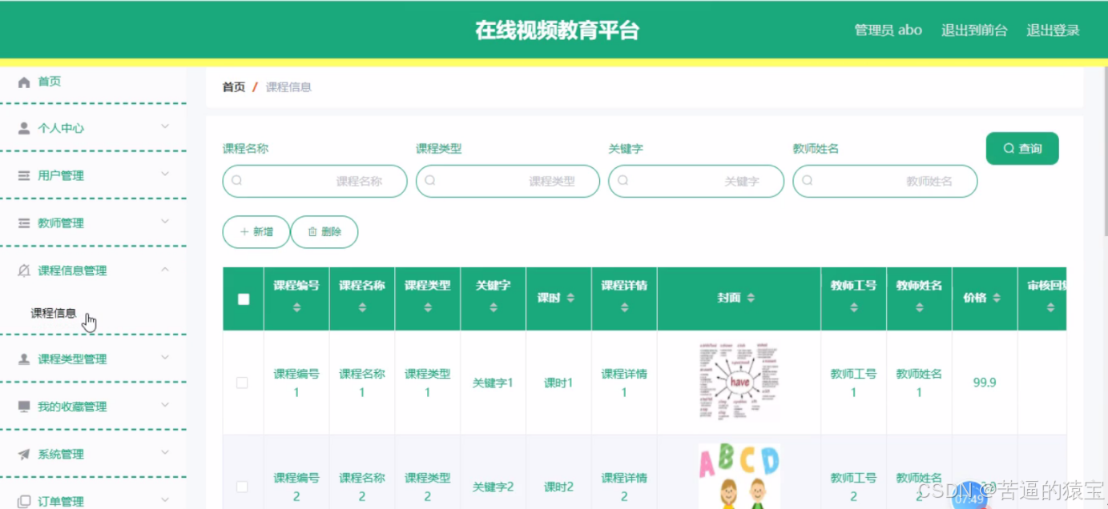Expand the 个人中心 chevron
The height and width of the screenshot is (509, 1108).
click(165, 126)
